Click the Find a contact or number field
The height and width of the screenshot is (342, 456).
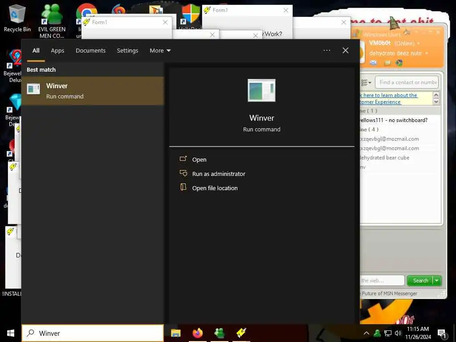(407, 82)
